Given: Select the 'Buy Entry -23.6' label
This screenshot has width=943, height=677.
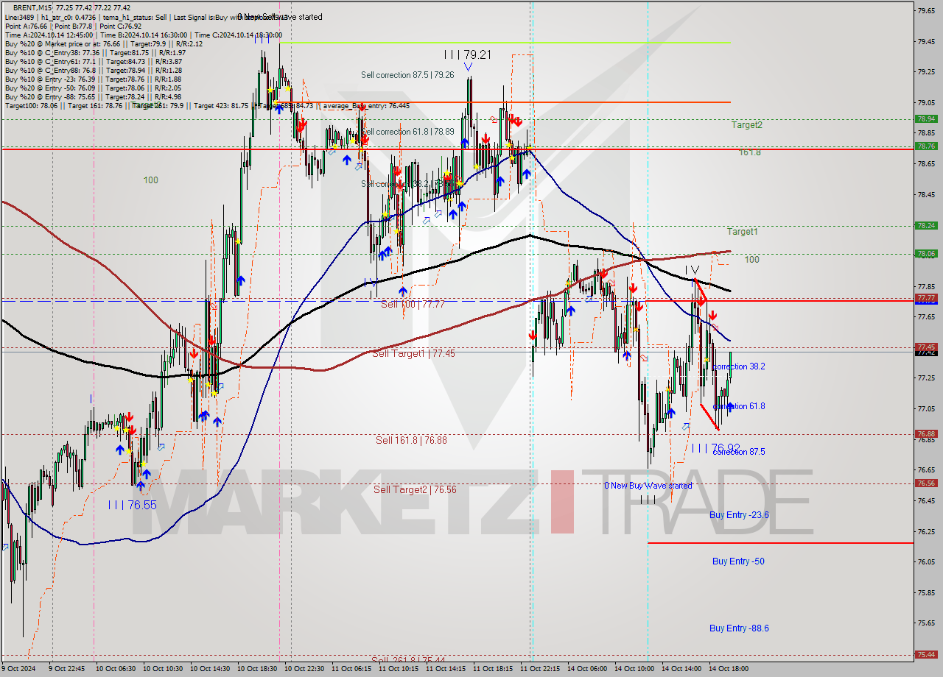Looking at the screenshot, I should coord(739,515).
